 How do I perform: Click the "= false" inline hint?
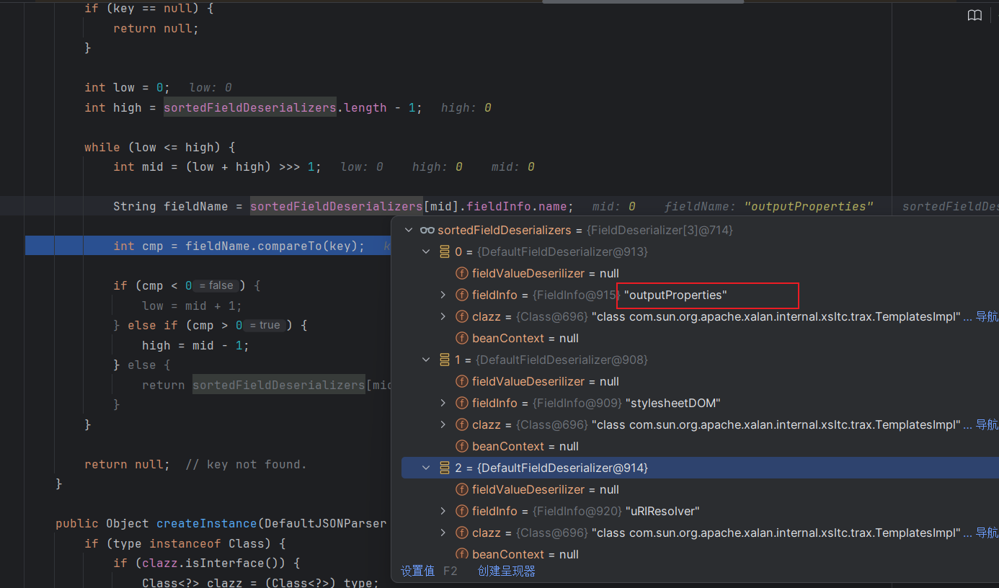pyautogui.click(x=216, y=285)
